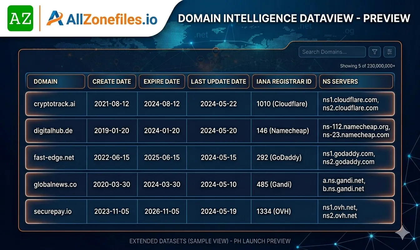This screenshot has width=420, height=250.
Task: Click the funnel filter icon
Action: (x=374, y=52)
